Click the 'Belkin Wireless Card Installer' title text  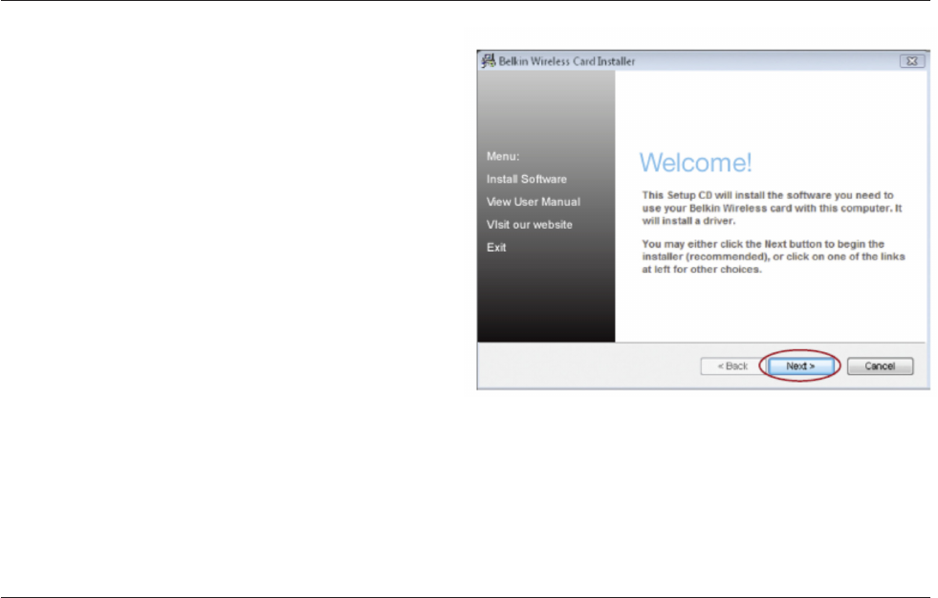click(566, 61)
